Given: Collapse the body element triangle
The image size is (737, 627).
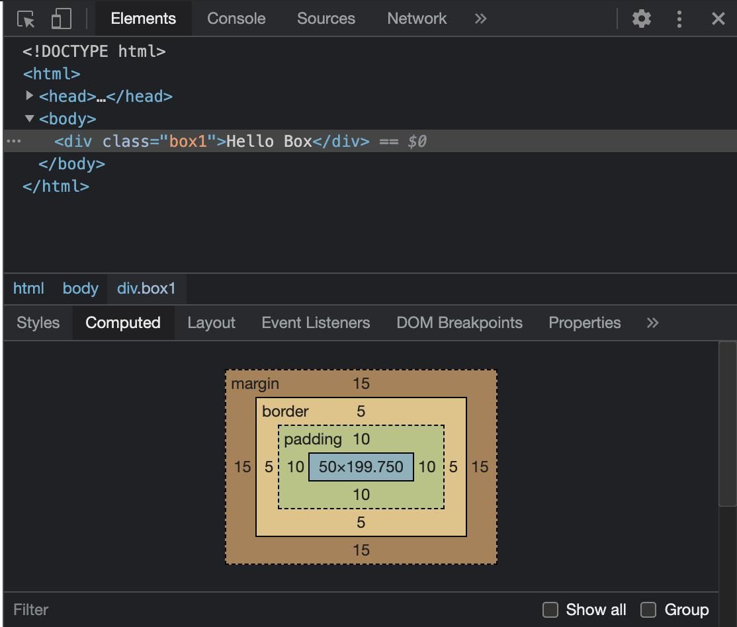Looking at the screenshot, I should pyautogui.click(x=29, y=119).
